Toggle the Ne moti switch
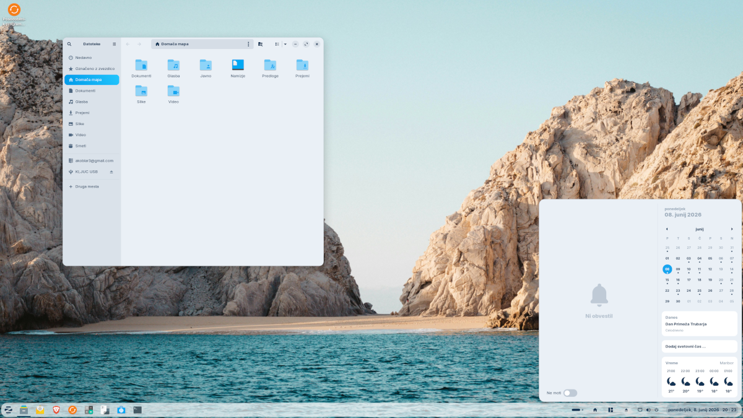This screenshot has height=418, width=743. click(x=570, y=393)
